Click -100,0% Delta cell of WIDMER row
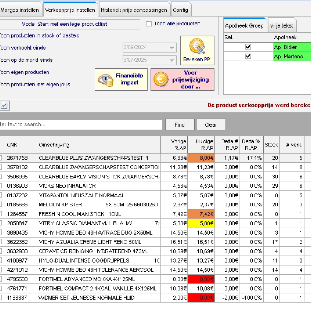The image size is (311, 311). pos(251,298)
